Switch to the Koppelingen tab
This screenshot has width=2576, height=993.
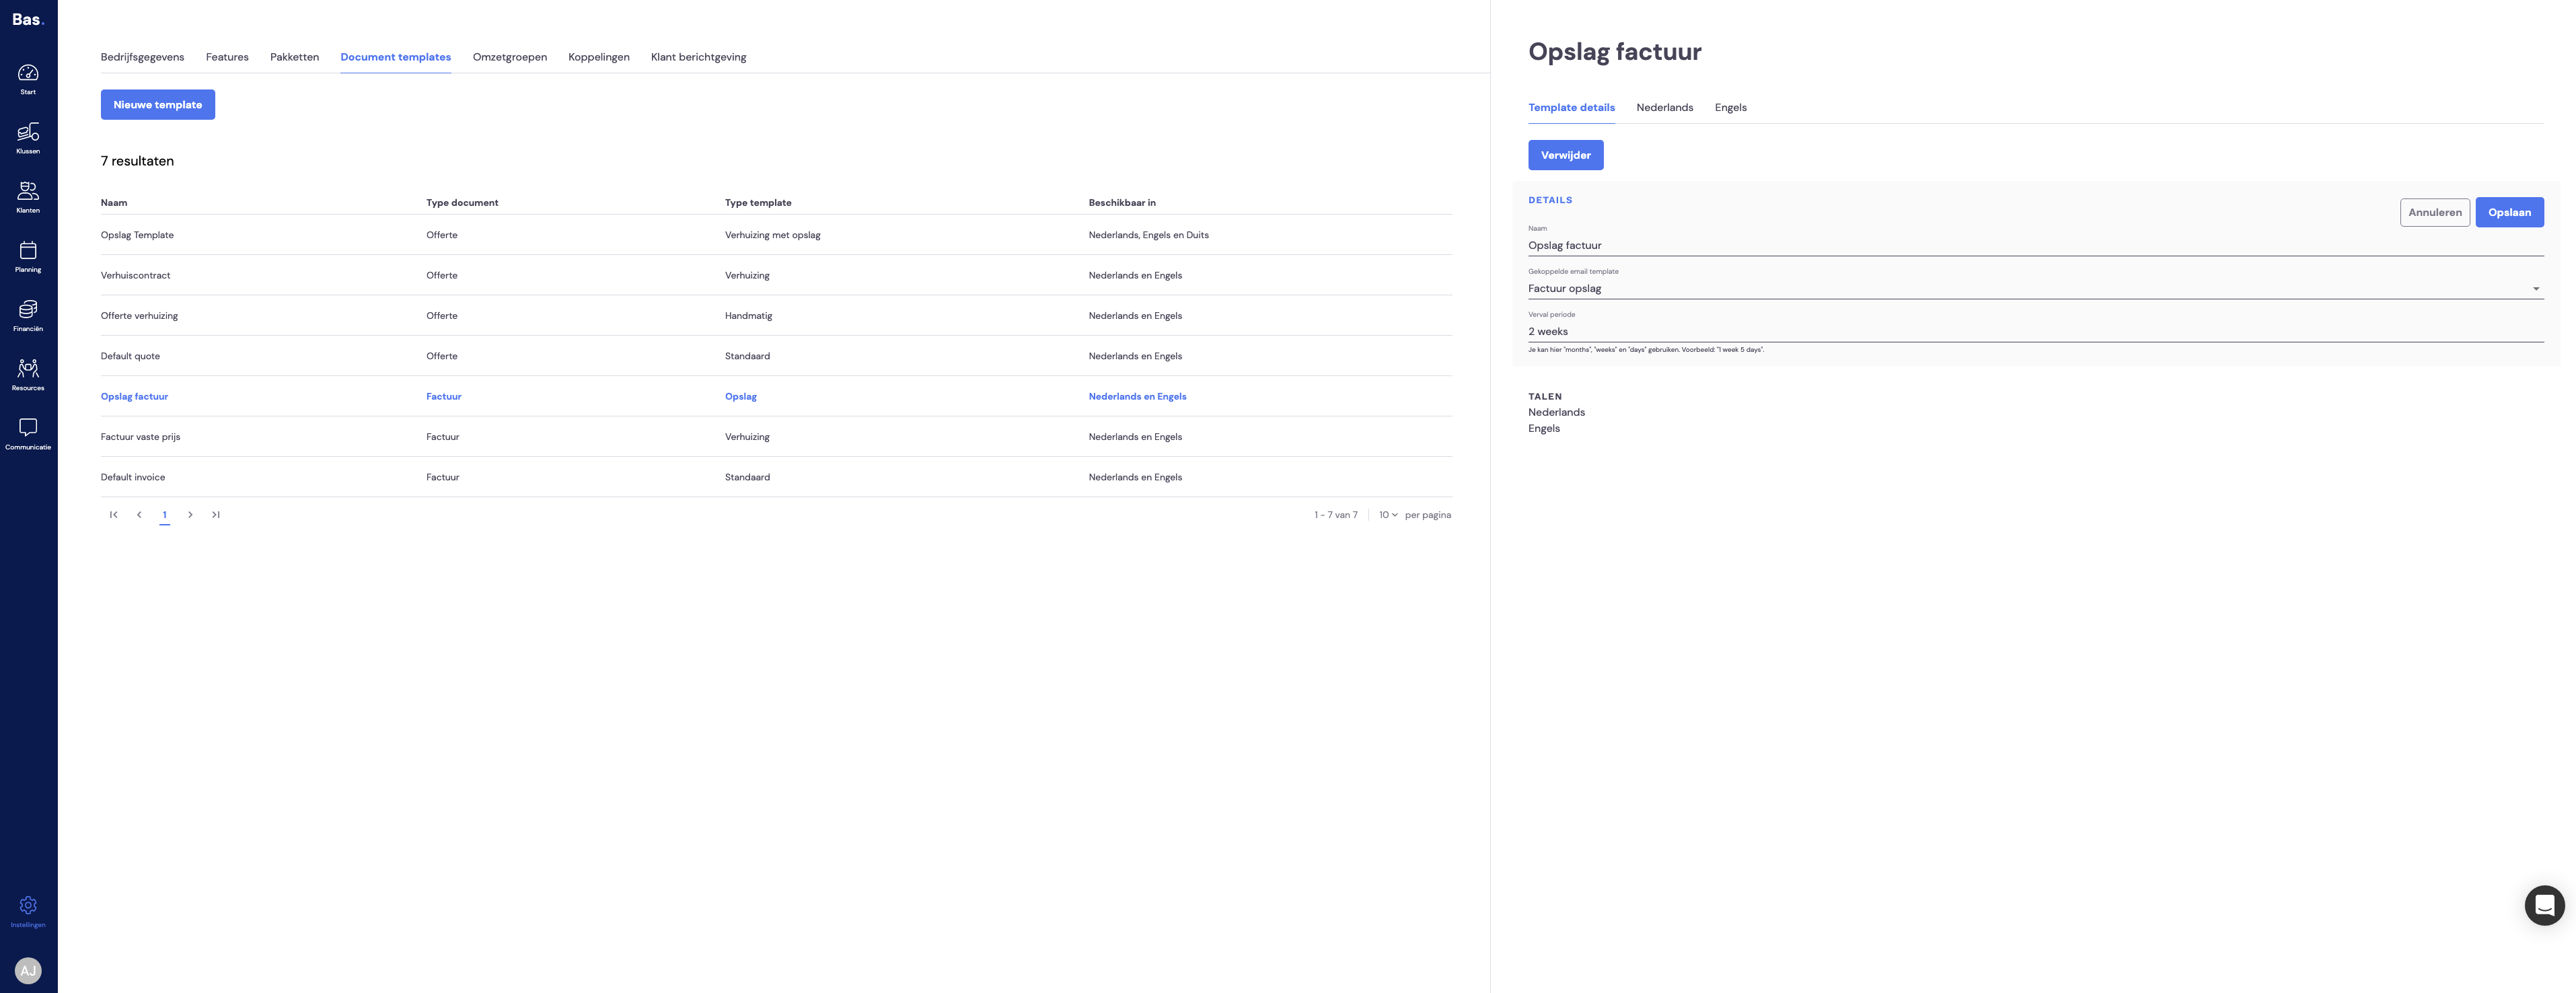click(599, 57)
